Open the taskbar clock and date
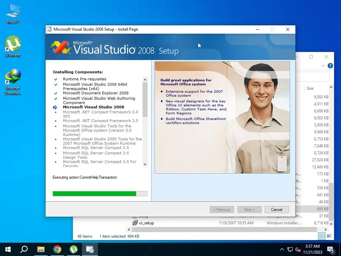 pos(312,249)
